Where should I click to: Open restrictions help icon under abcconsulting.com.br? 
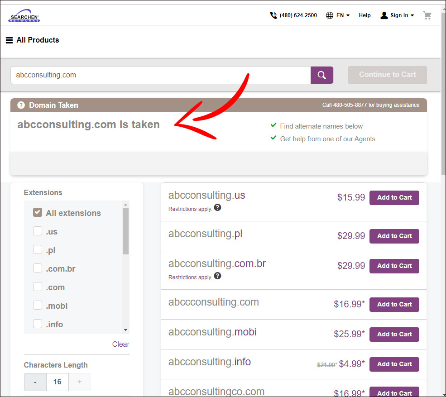click(x=218, y=276)
